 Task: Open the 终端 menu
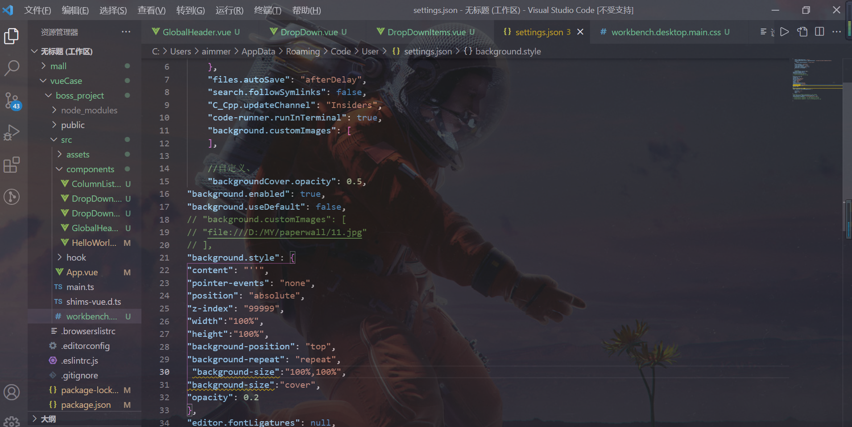[267, 10]
